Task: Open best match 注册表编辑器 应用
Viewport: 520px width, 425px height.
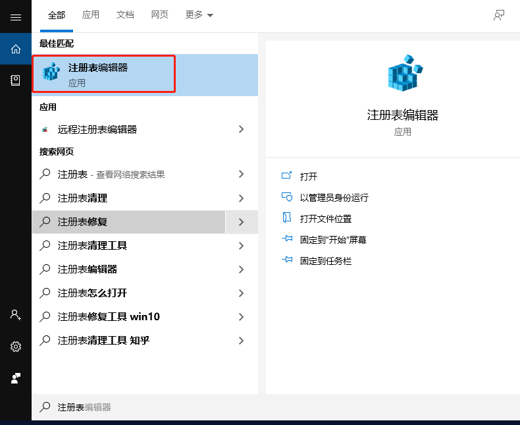Action: tap(145, 75)
